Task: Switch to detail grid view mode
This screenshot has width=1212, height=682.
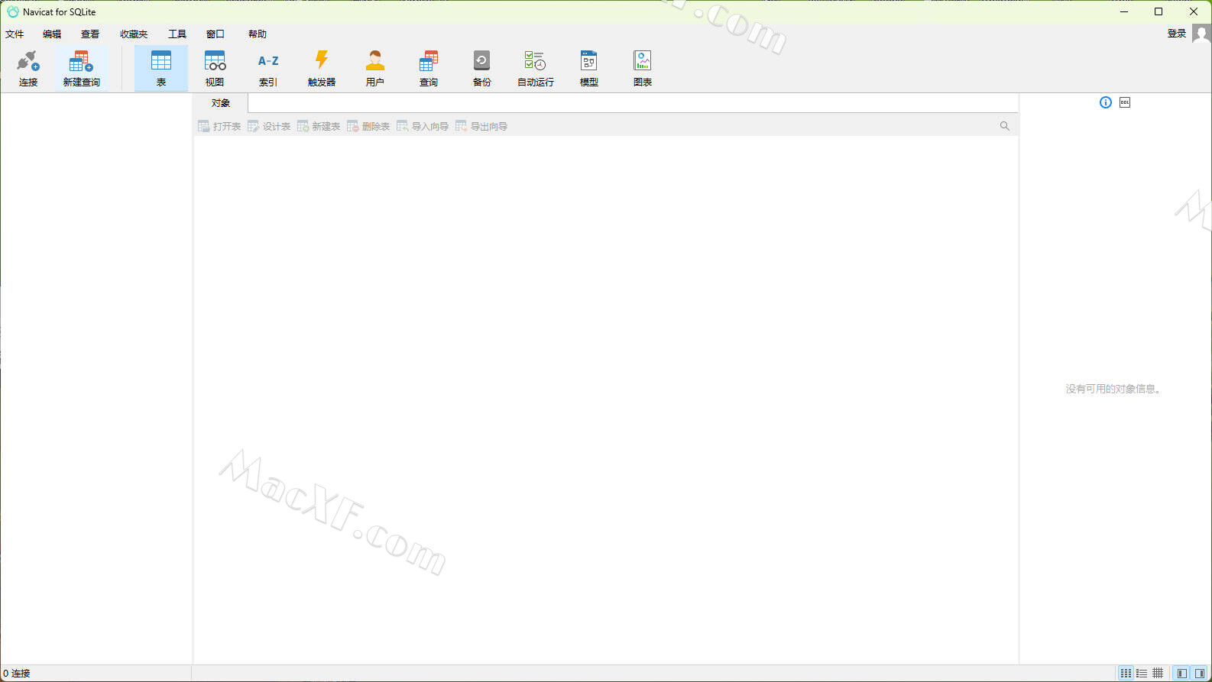Action: (1158, 673)
